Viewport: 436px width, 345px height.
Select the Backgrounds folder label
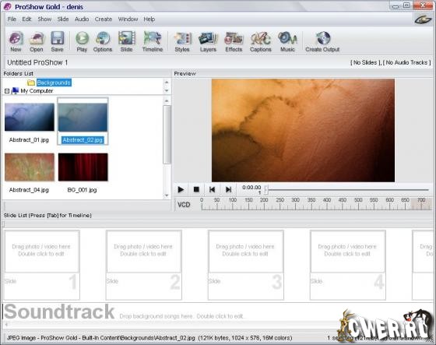[x=54, y=83]
